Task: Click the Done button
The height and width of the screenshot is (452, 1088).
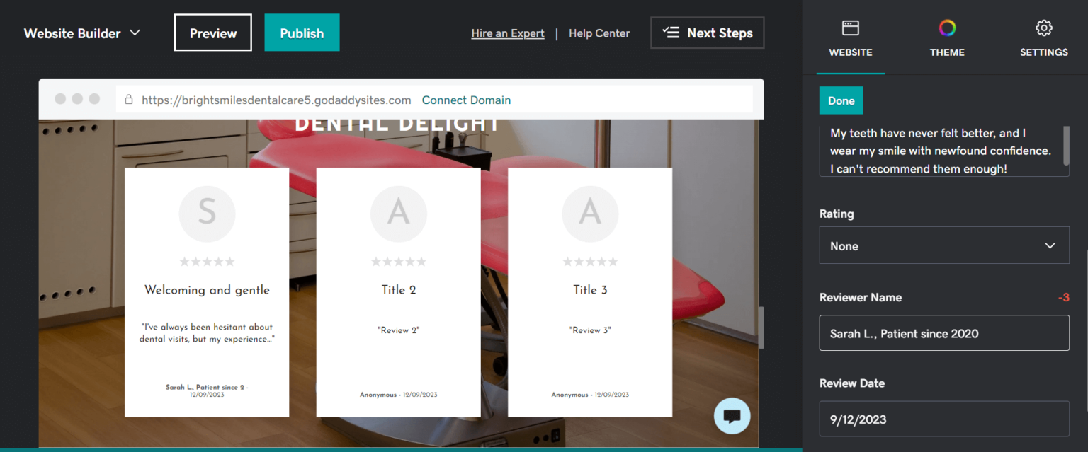Action: [841, 100]
